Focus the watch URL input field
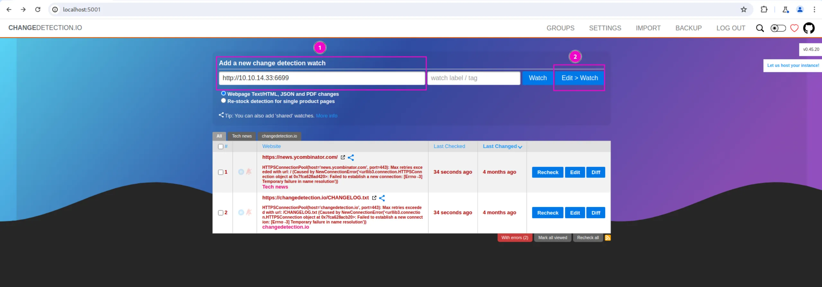This screenshot has width=822, height=287. 322,78
